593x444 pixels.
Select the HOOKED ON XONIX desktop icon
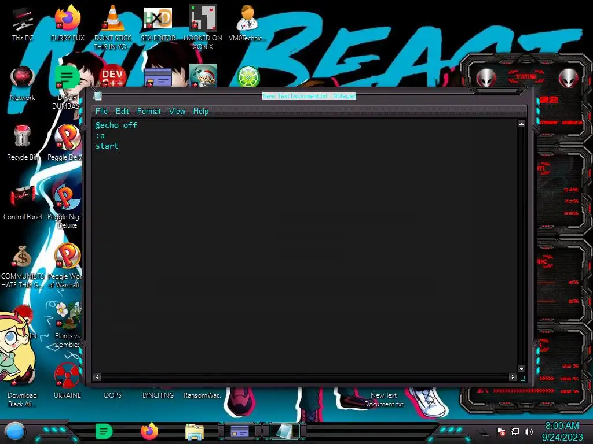click(203, 28)
